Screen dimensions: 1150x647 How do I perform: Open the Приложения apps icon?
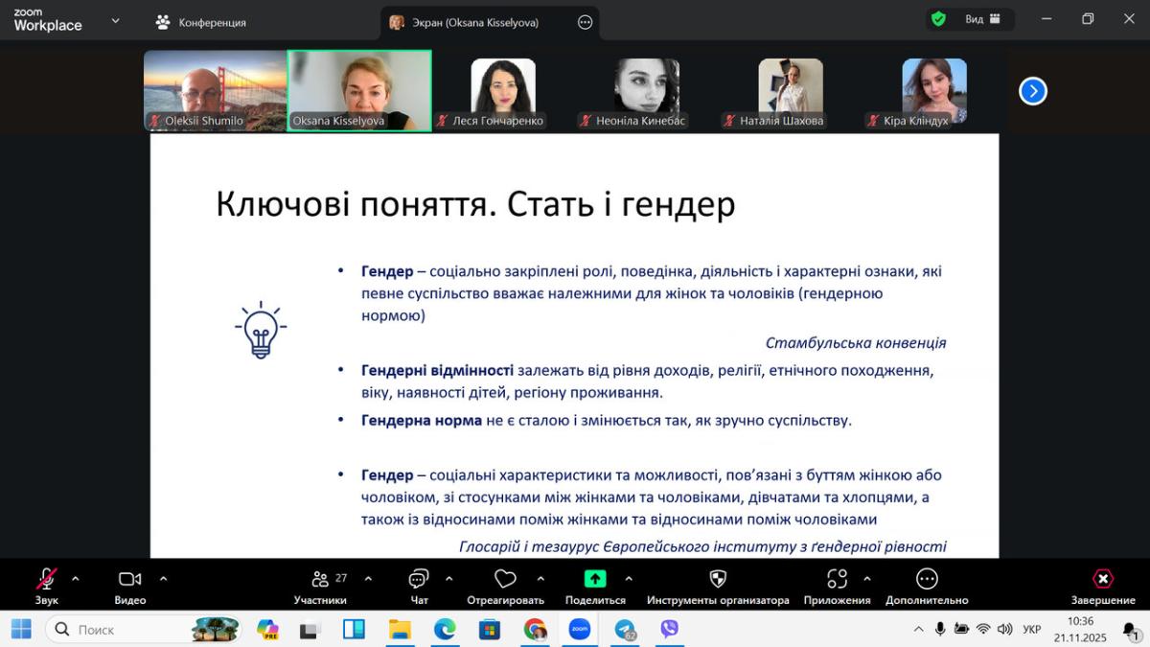(837, 580)
